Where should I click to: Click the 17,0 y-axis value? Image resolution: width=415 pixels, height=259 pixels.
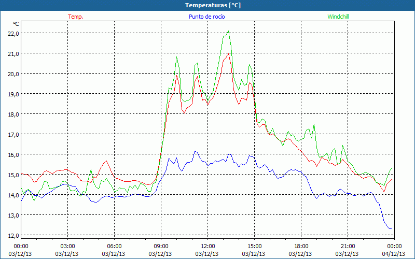coord(13,135)
